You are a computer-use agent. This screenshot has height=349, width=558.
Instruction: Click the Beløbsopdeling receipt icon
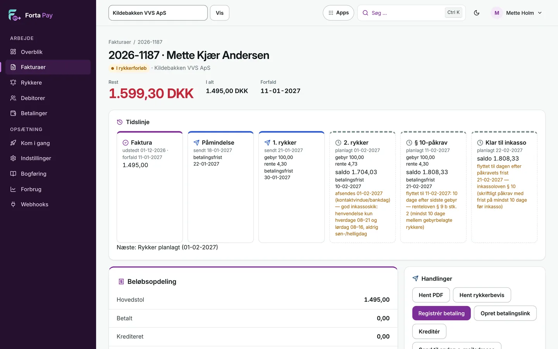121,282
